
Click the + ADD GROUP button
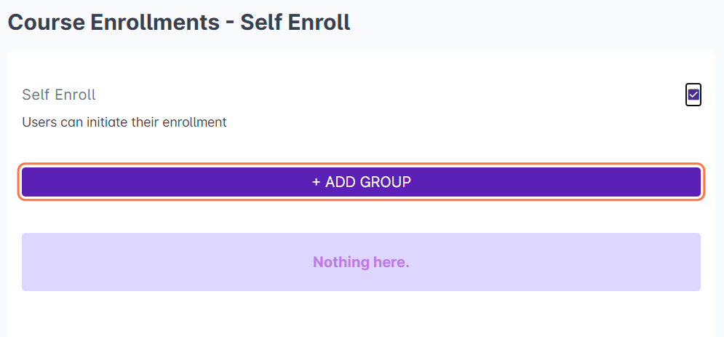tap(361, 182)
